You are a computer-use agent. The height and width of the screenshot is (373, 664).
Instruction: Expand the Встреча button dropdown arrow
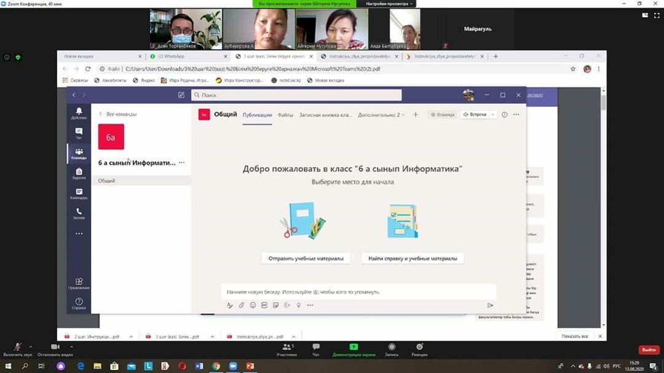pos(492,115)
